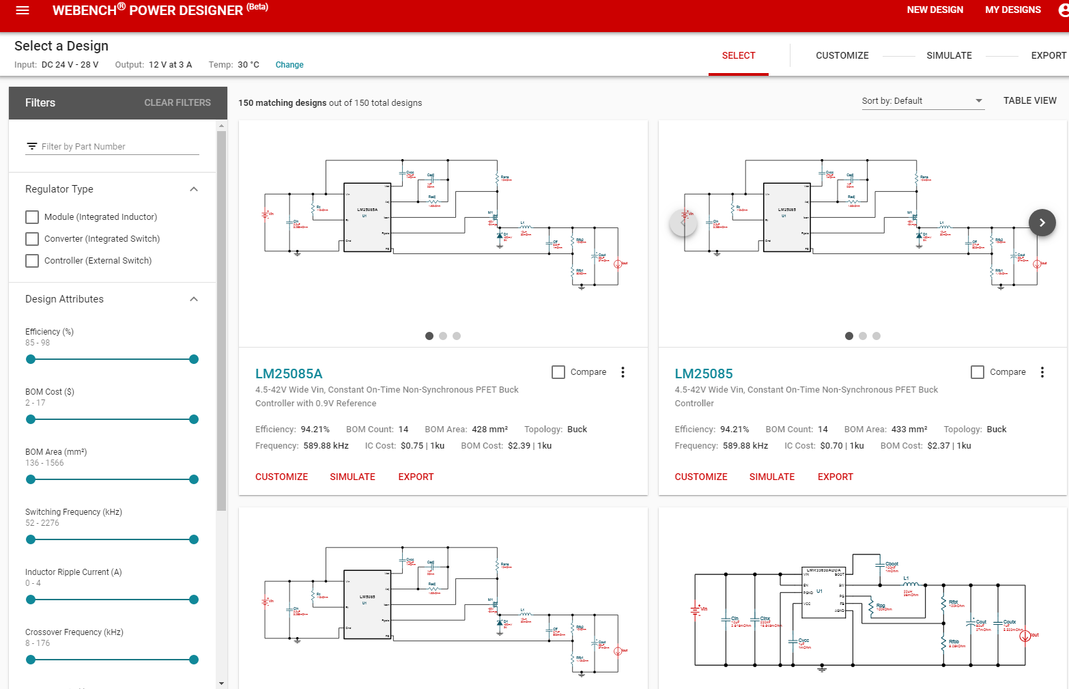The height and width of the screenshot is (689, 1069).
Task: Click the filter icon beside Part Number field
Action: pos(31,146)
